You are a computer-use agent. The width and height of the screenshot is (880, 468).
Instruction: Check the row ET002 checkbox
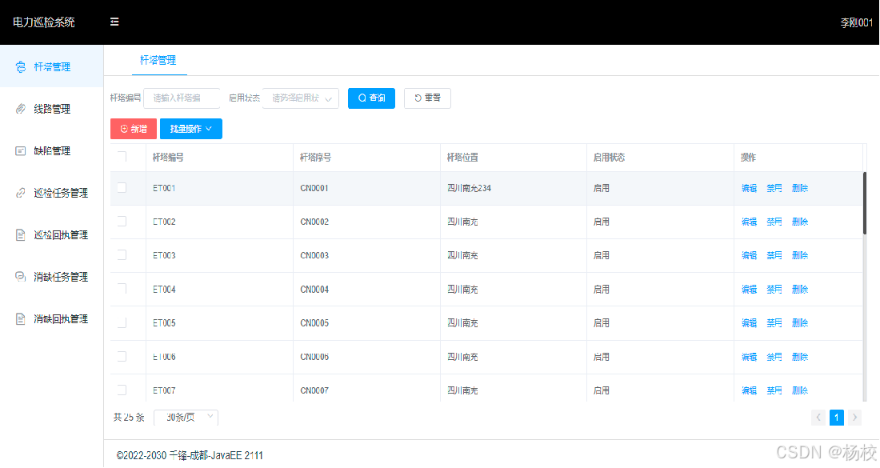[x=122, y=222]
